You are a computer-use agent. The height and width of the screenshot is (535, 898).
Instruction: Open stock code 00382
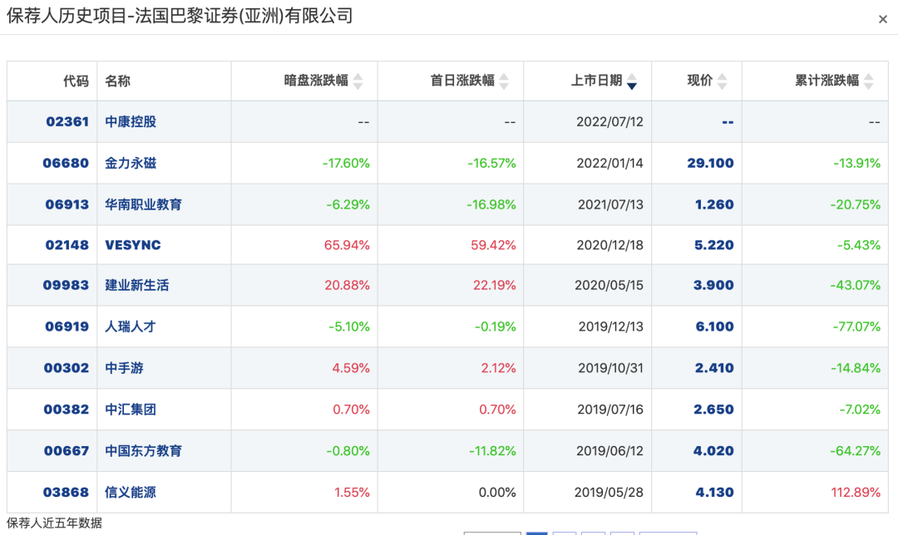tap(67, 410)
